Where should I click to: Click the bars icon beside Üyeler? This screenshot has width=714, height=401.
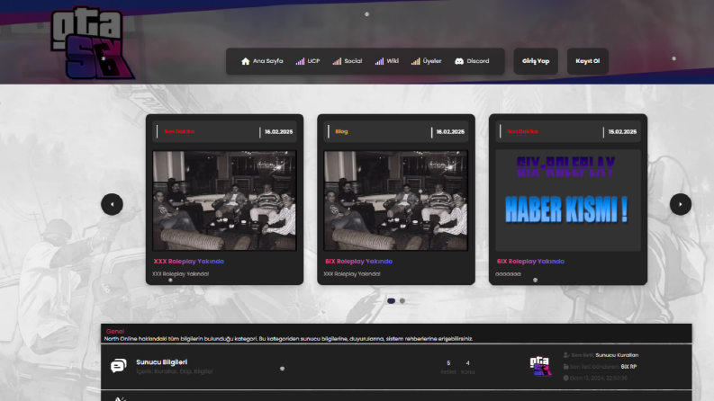click(x=416, y=61)
